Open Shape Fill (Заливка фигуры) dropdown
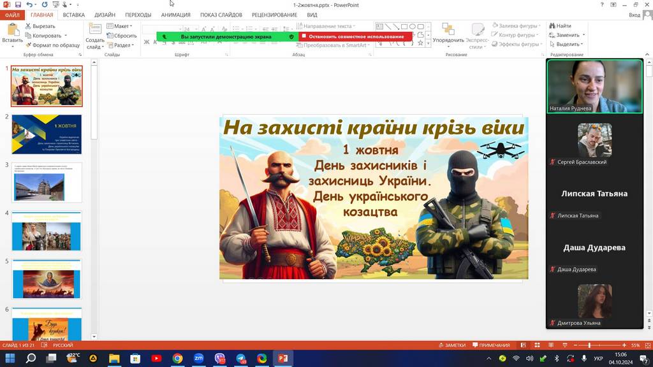653x367 pixels. point(517,25)
